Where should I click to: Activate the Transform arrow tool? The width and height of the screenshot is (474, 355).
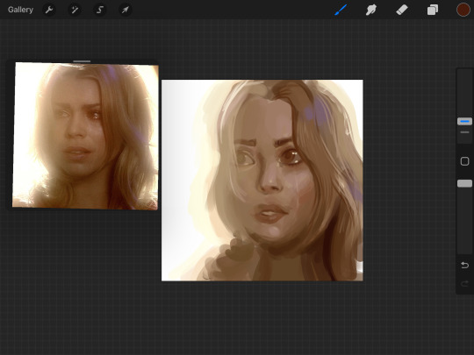(126, 10)
